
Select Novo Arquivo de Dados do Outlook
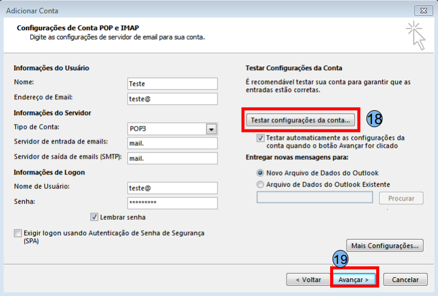261,173
